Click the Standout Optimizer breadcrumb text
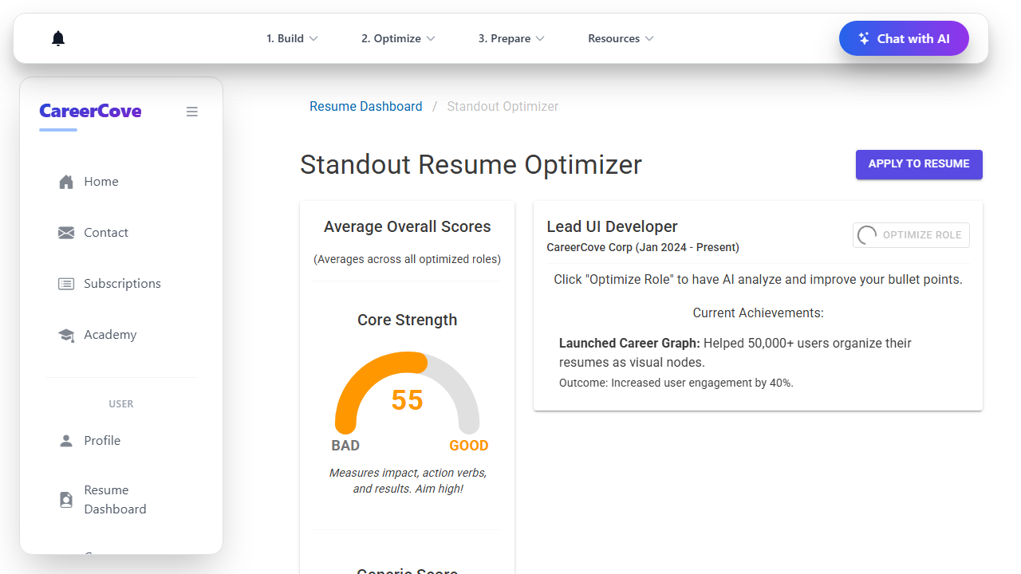The image size is (1021, 574). pos(503,107)
